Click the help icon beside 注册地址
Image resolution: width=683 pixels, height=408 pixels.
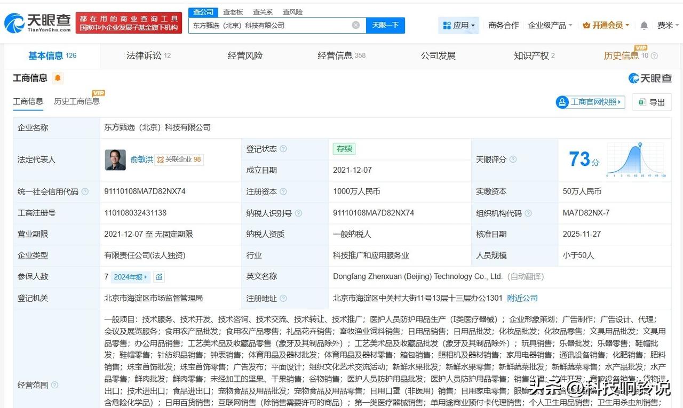pyautogui.click(x=283, y=298)
